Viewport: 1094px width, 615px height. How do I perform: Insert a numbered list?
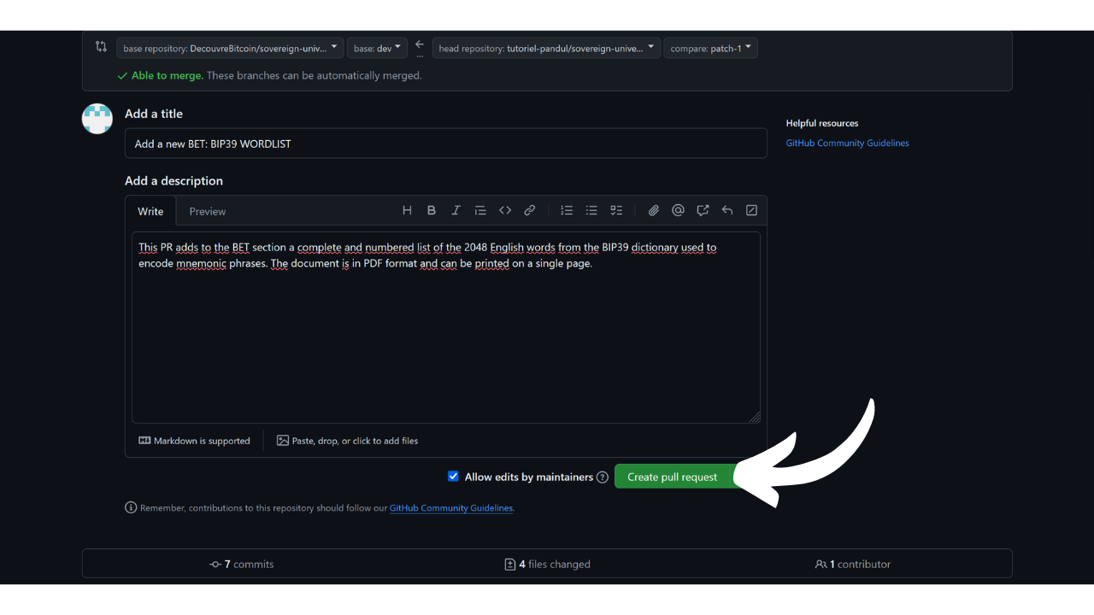coord(567,210)
